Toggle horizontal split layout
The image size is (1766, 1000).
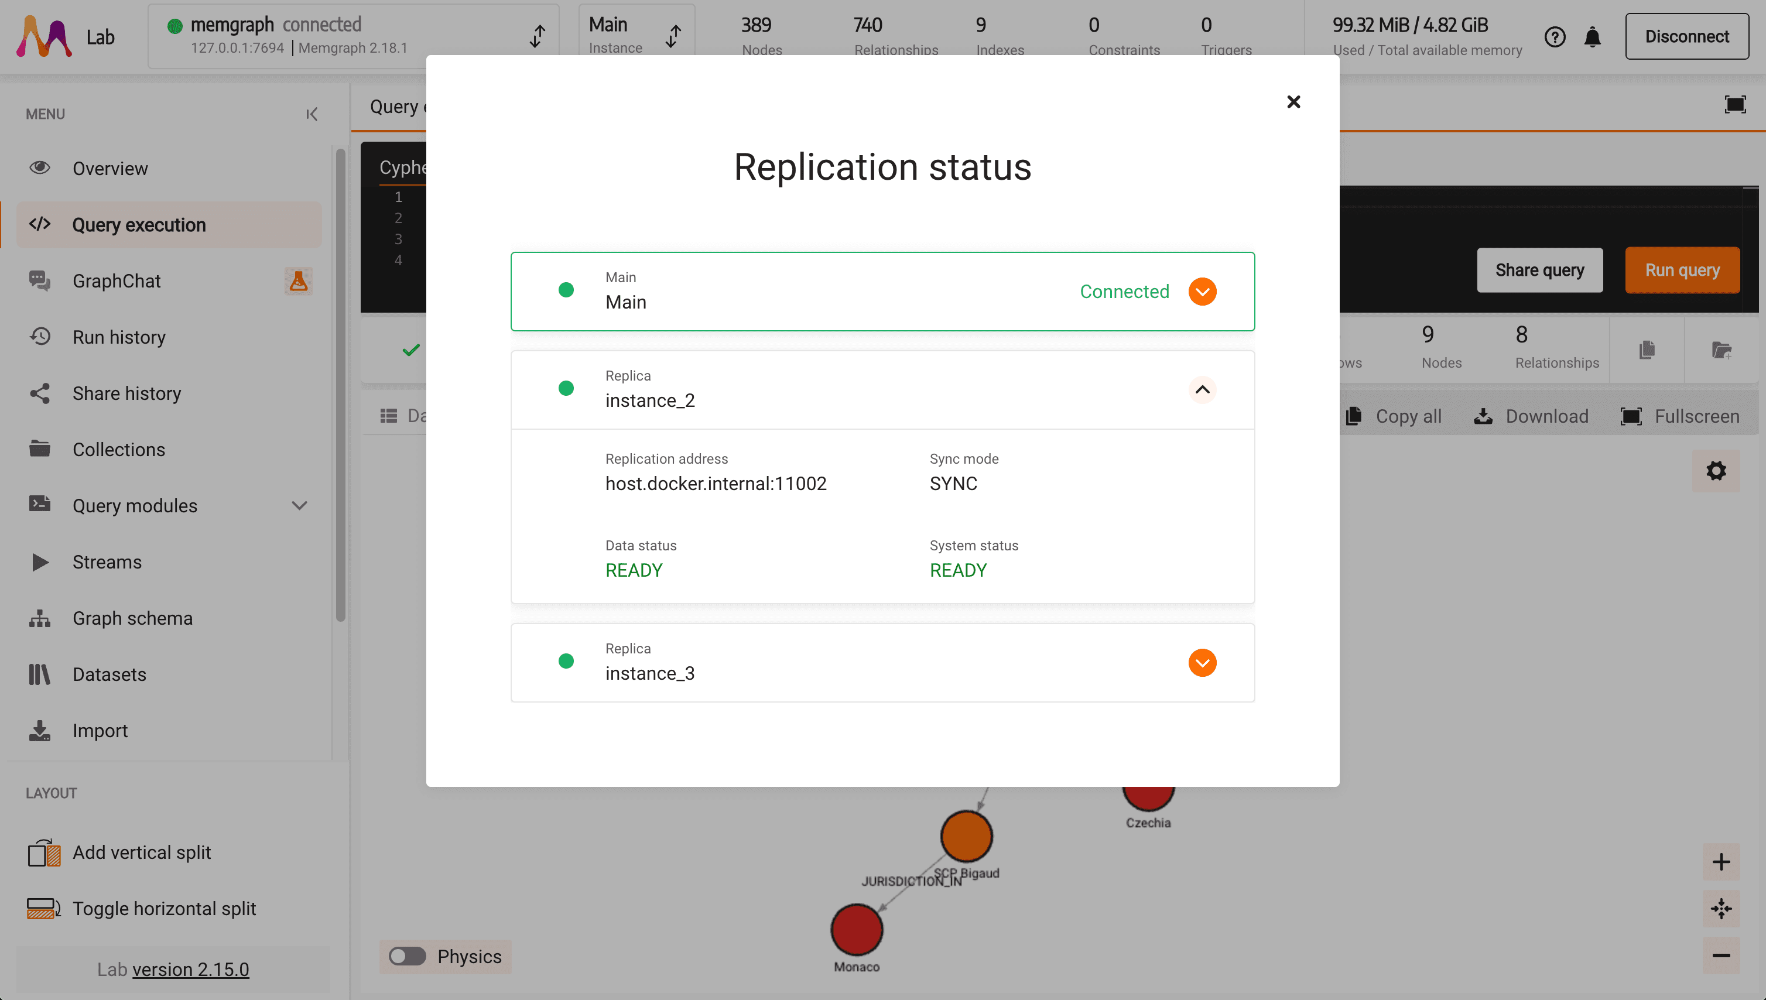click(142, 909)
